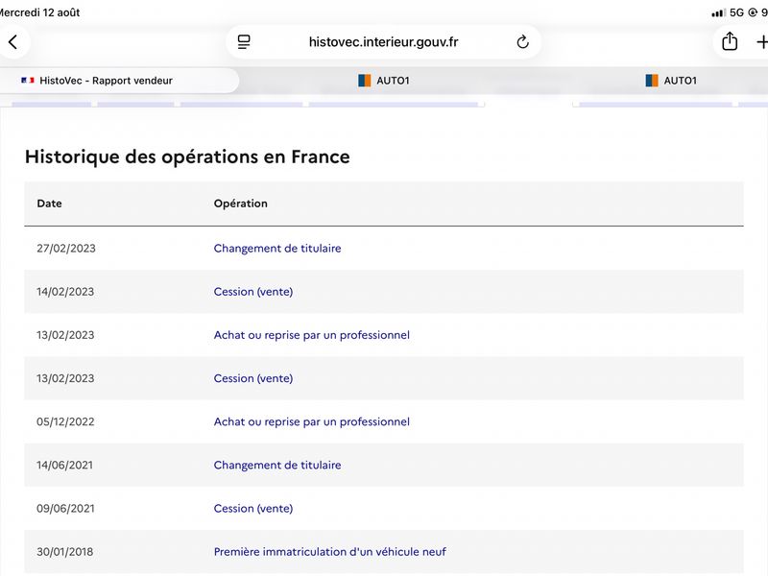Select the date 14/02/2023
768x576 pixels.
[x=65, y=292]
